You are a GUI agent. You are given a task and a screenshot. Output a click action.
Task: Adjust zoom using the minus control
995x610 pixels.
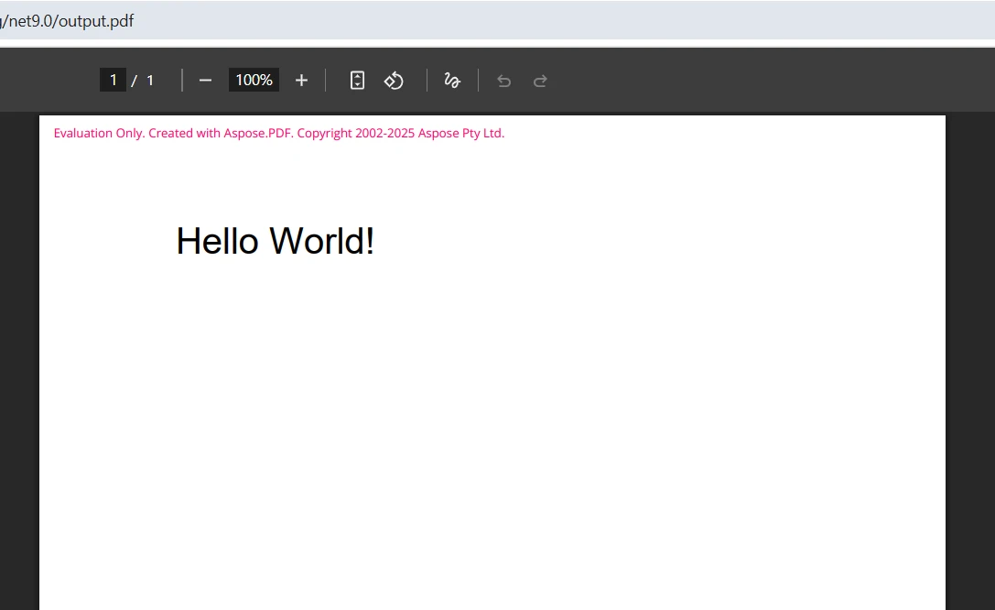pyautogui.click(x=205, y=80)
